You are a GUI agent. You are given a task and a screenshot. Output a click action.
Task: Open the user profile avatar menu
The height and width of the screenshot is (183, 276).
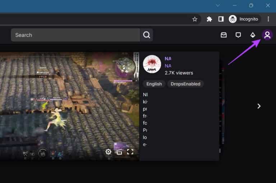[x=267, y=35]
